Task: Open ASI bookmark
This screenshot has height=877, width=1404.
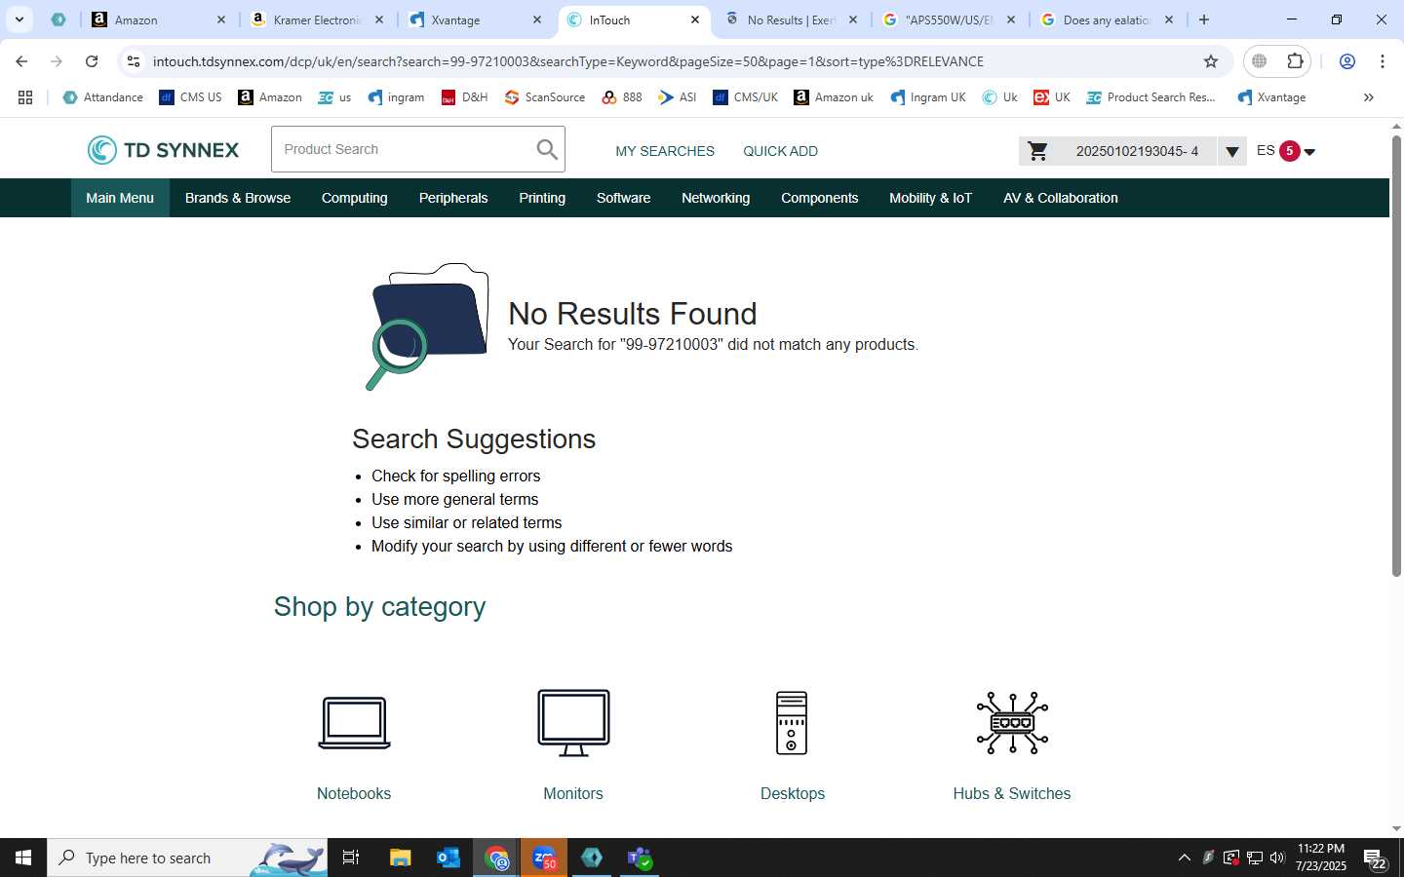Action: click(678, 97)
